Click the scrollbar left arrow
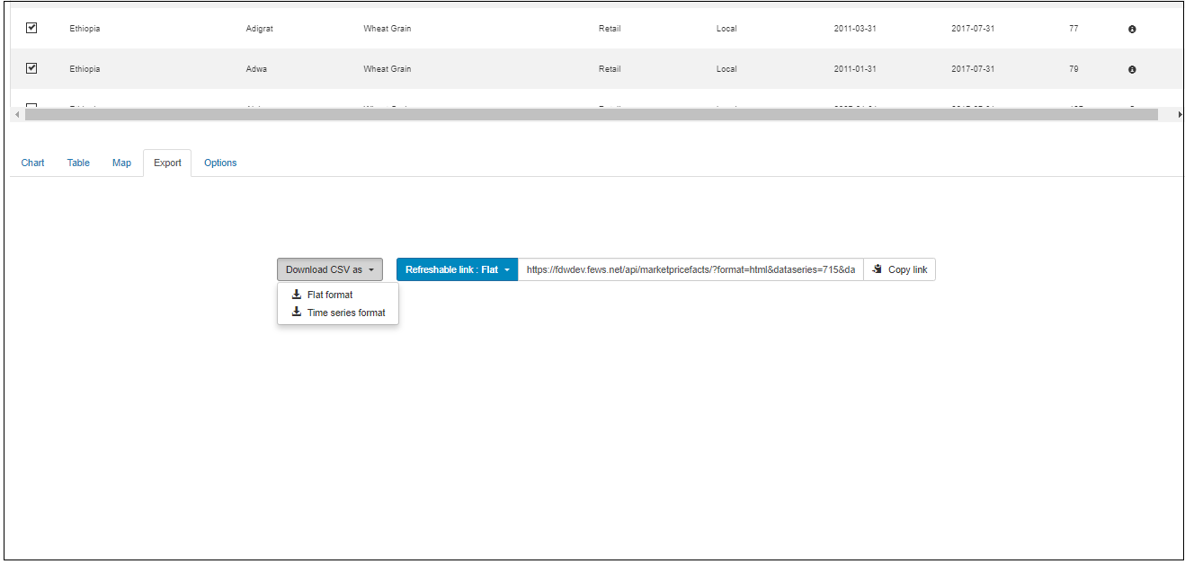Image resolution: width=1185 pixels, height=564 pixels. pos(15,115)
